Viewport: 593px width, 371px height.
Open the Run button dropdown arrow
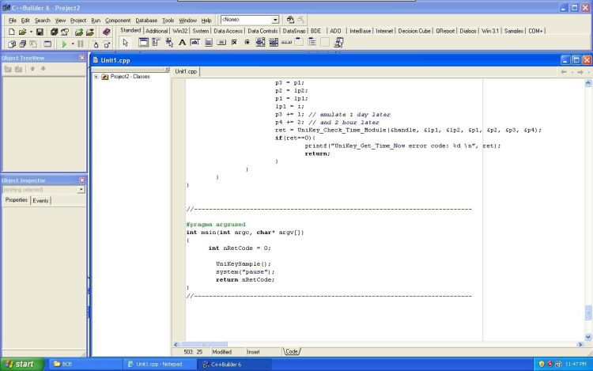(72, 44)
